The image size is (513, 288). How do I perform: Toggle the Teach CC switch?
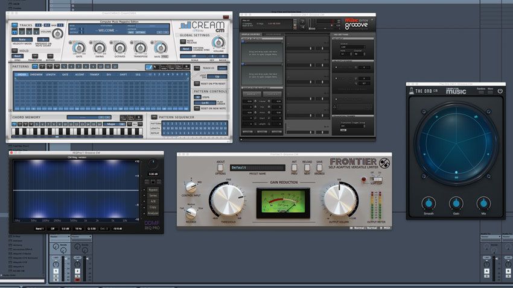(197, 68)
